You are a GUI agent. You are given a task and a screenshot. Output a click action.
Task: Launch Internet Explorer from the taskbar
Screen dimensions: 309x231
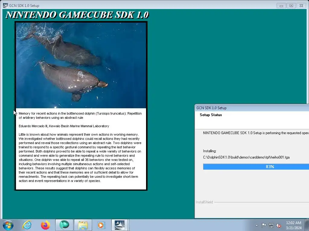click(x=27, y=225)
